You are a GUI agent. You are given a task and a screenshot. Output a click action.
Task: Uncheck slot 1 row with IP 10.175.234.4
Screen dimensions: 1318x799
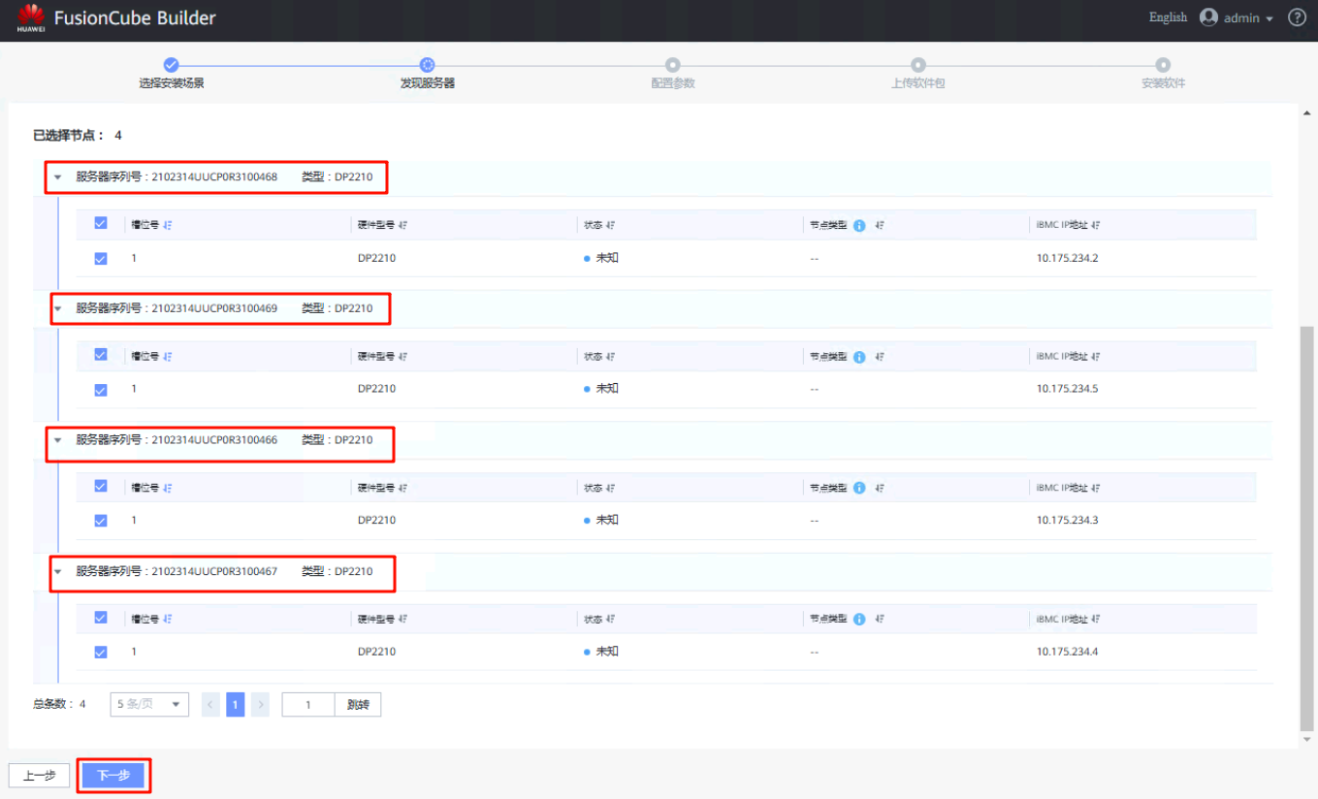pyautogui.click(x=101, y=653)
